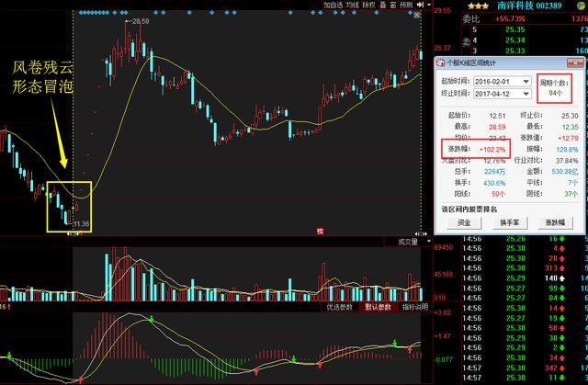
Task: Click the 涨跌幅 ranking button
Action: (555, 222)
